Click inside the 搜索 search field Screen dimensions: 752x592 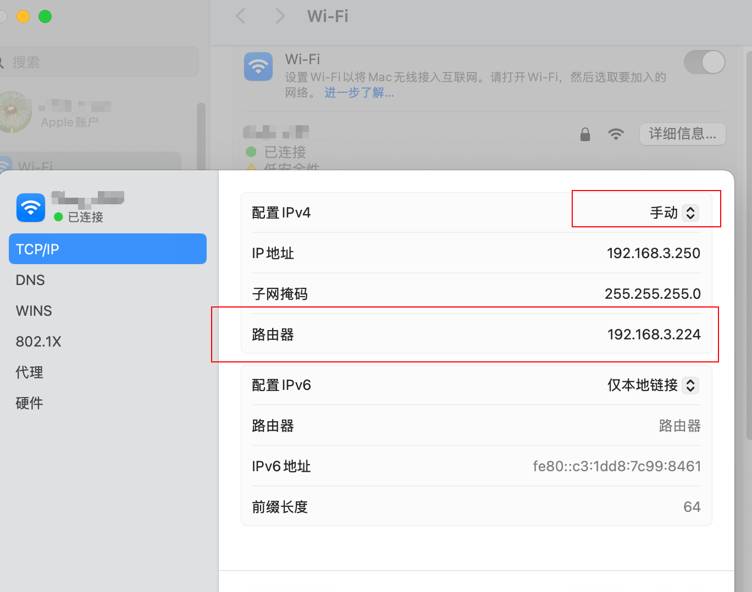[x=99, y=62]
